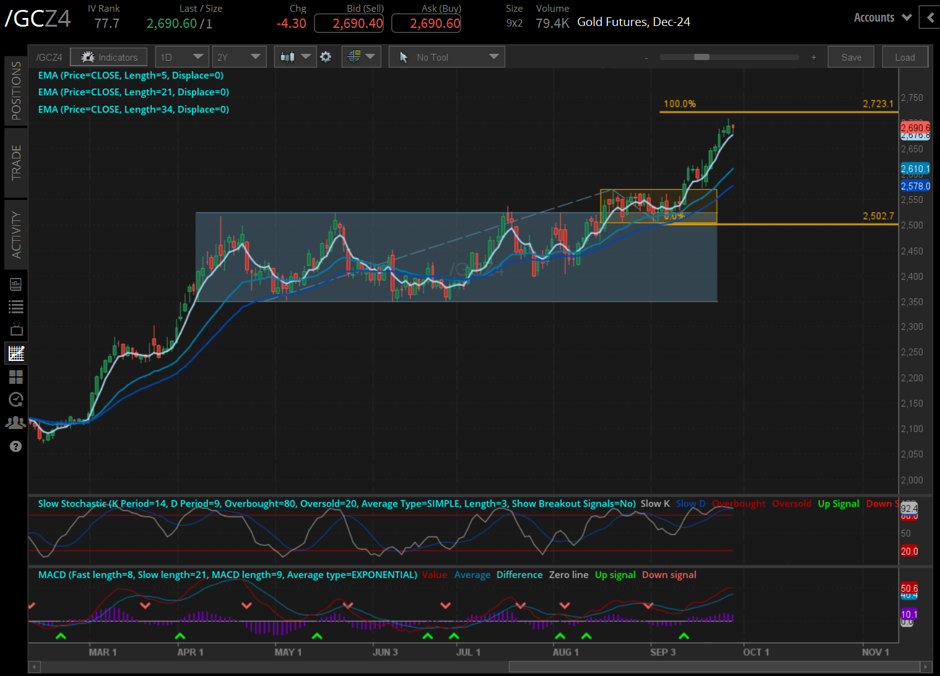Open OnDemand with the clock icon
This screenshot has height=676, width=940.
click(16, 399)
